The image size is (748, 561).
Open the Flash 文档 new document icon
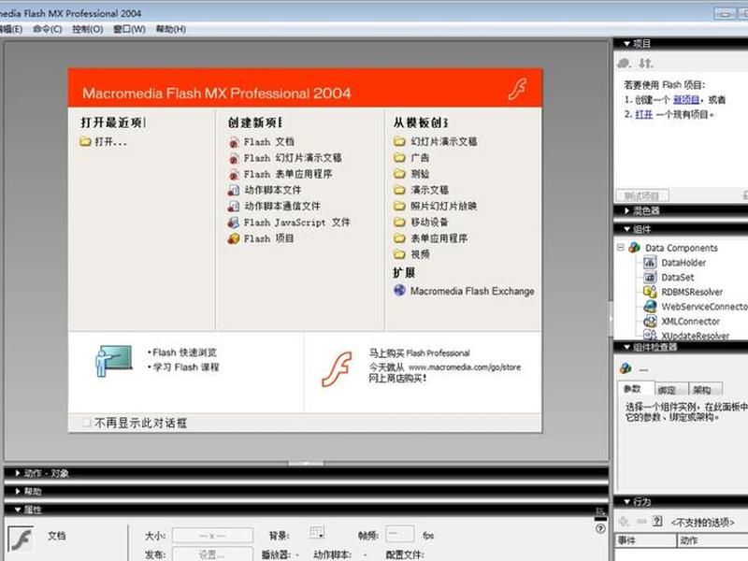click(234, 142)
